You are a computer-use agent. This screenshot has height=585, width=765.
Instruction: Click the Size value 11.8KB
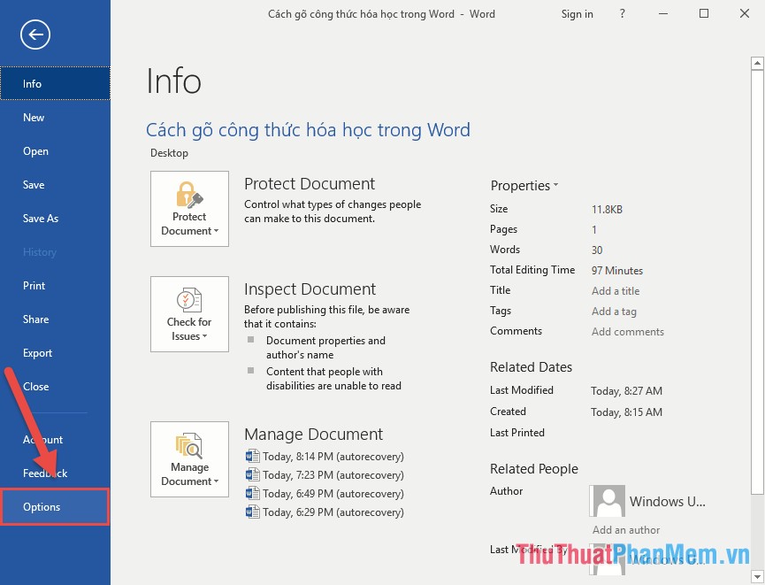607,210
